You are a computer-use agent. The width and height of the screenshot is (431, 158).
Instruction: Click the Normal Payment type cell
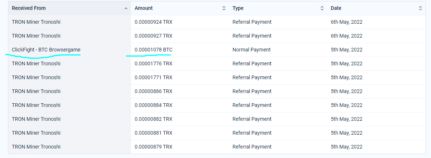[251, 50]
